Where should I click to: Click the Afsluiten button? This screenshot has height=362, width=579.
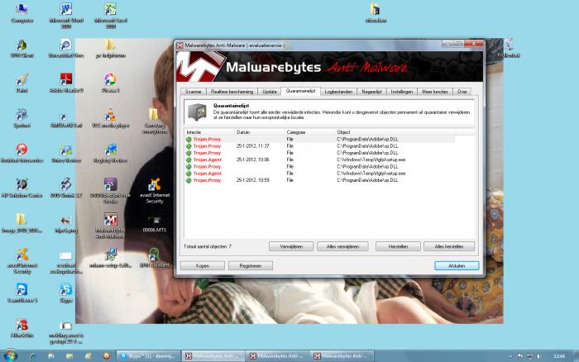tap(457, 265)
